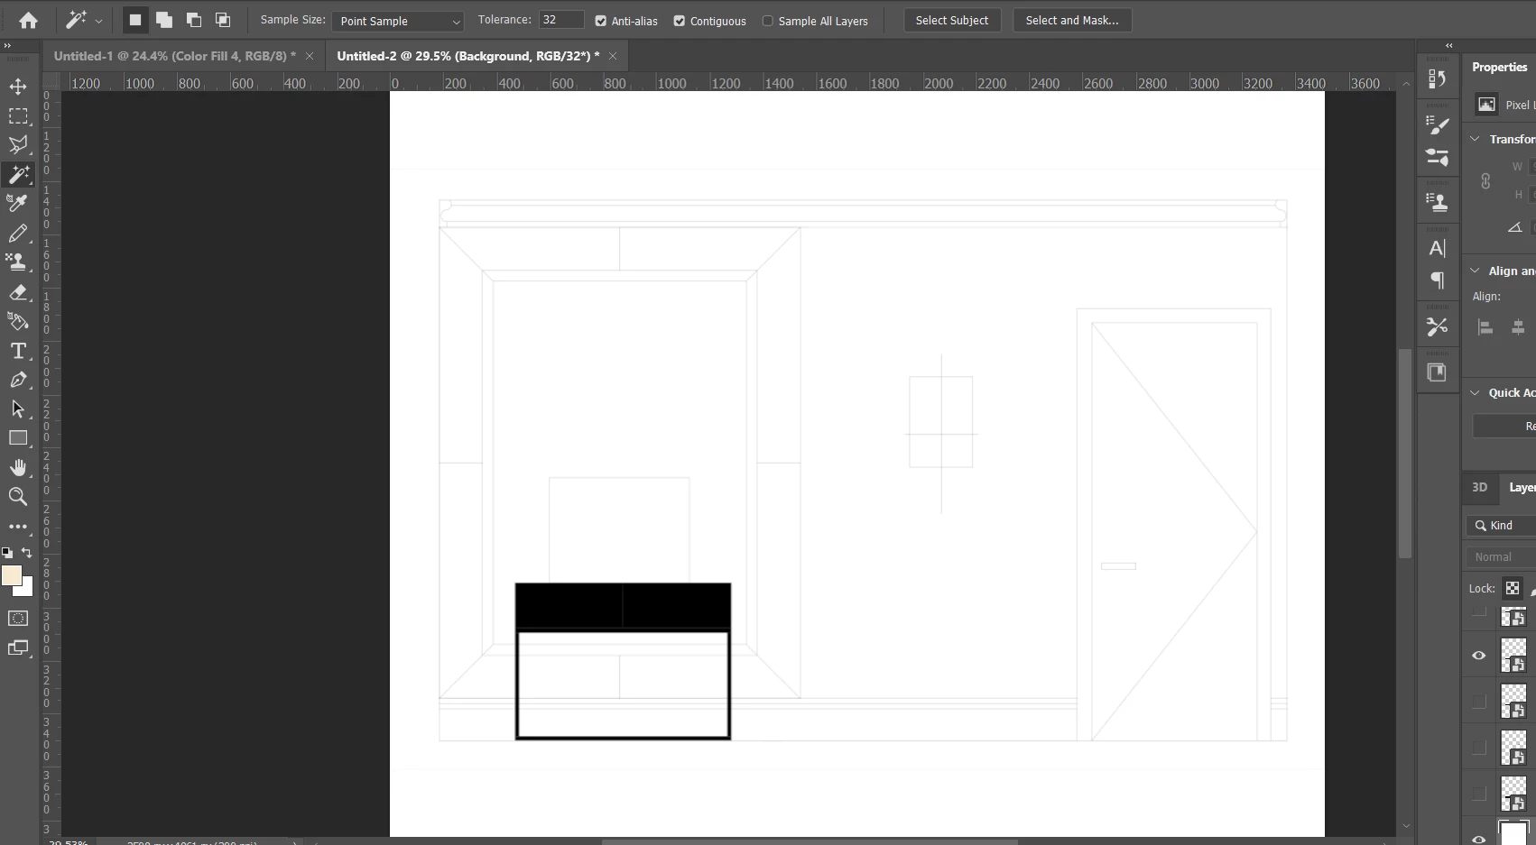Select the Polygonal Lasso tool
1536x845 pixels.
(18, 145)
